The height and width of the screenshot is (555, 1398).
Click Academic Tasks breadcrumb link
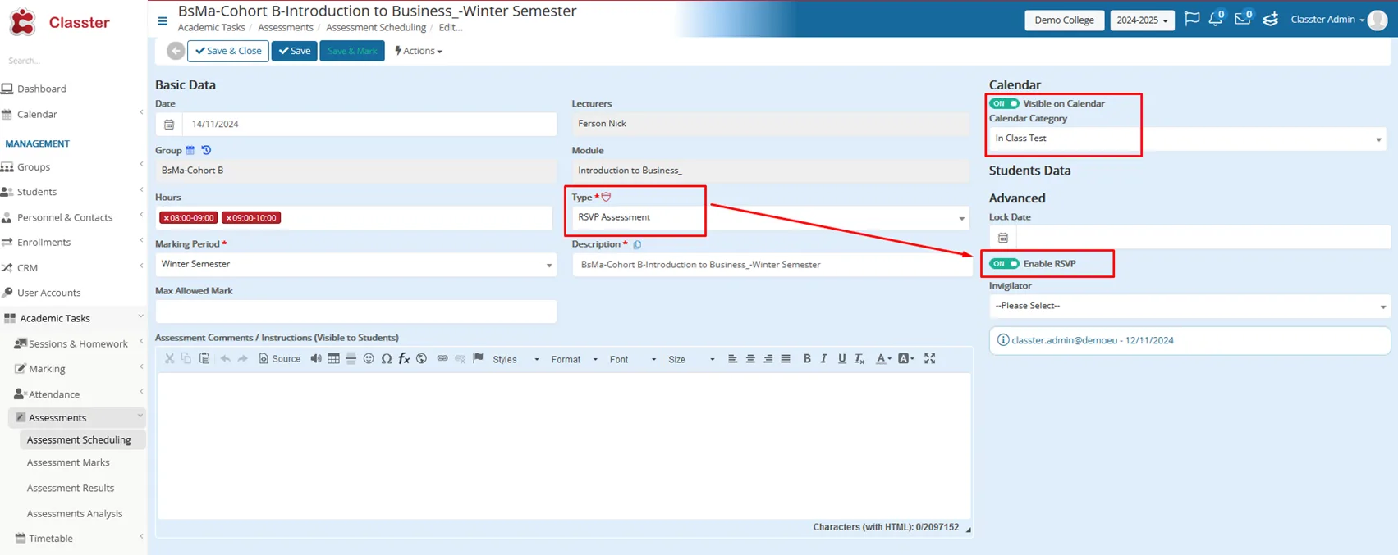pyautogui.click(x=212, y=27)
